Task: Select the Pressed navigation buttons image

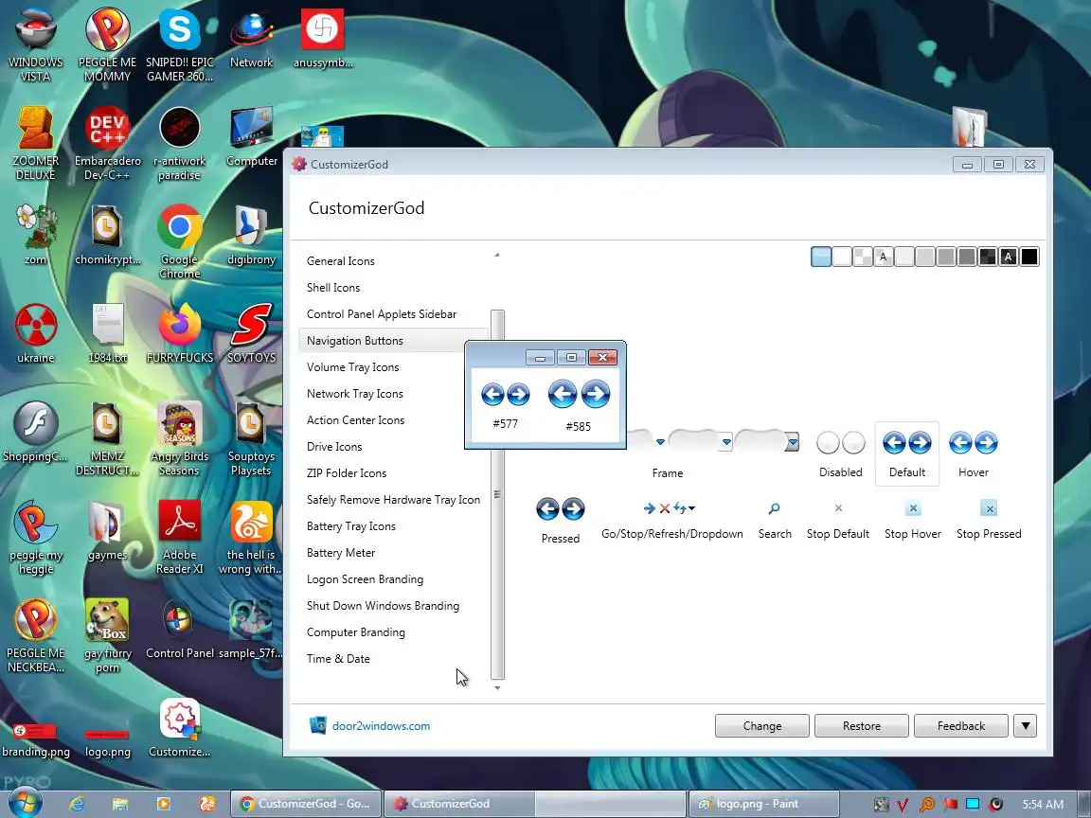Action: [x=560, y=509]
